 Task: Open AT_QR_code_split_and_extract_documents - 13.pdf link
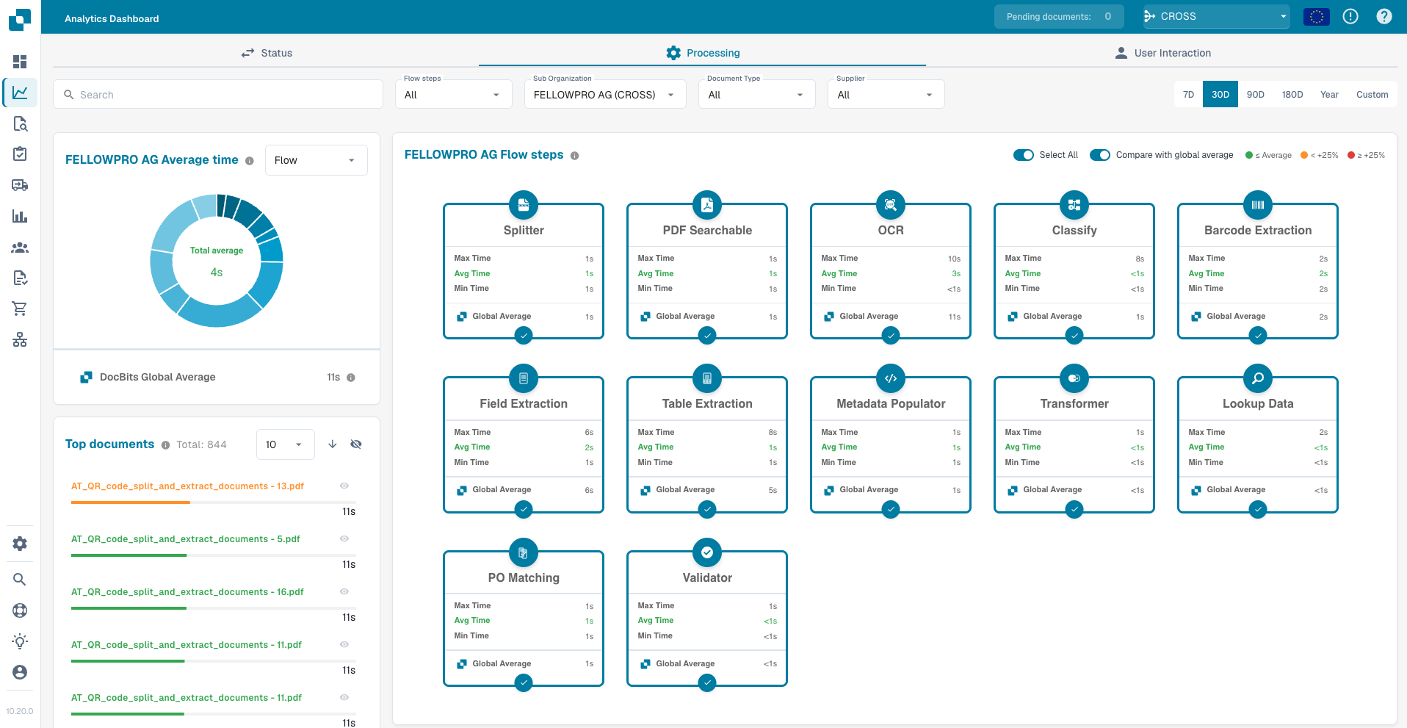[187, 486]
